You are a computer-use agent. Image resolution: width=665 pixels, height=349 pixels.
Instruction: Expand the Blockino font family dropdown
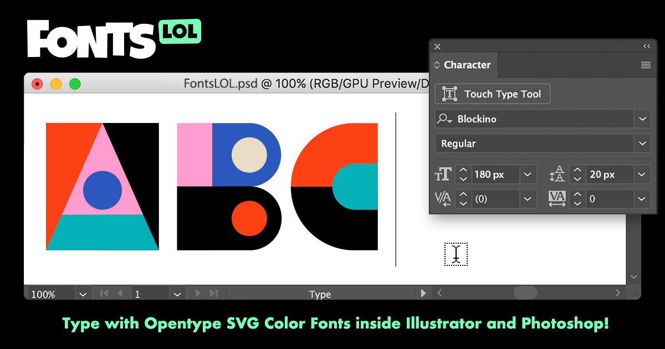tap(642, 119)
